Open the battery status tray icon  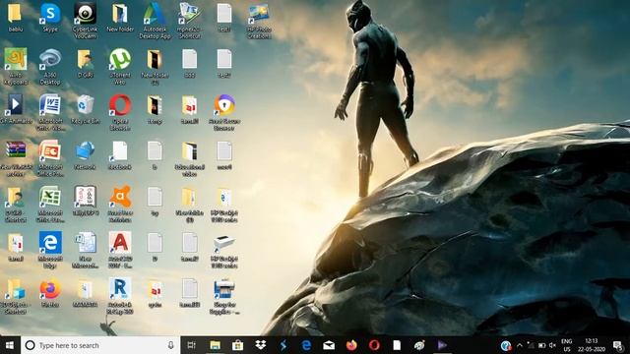[541, 345]
